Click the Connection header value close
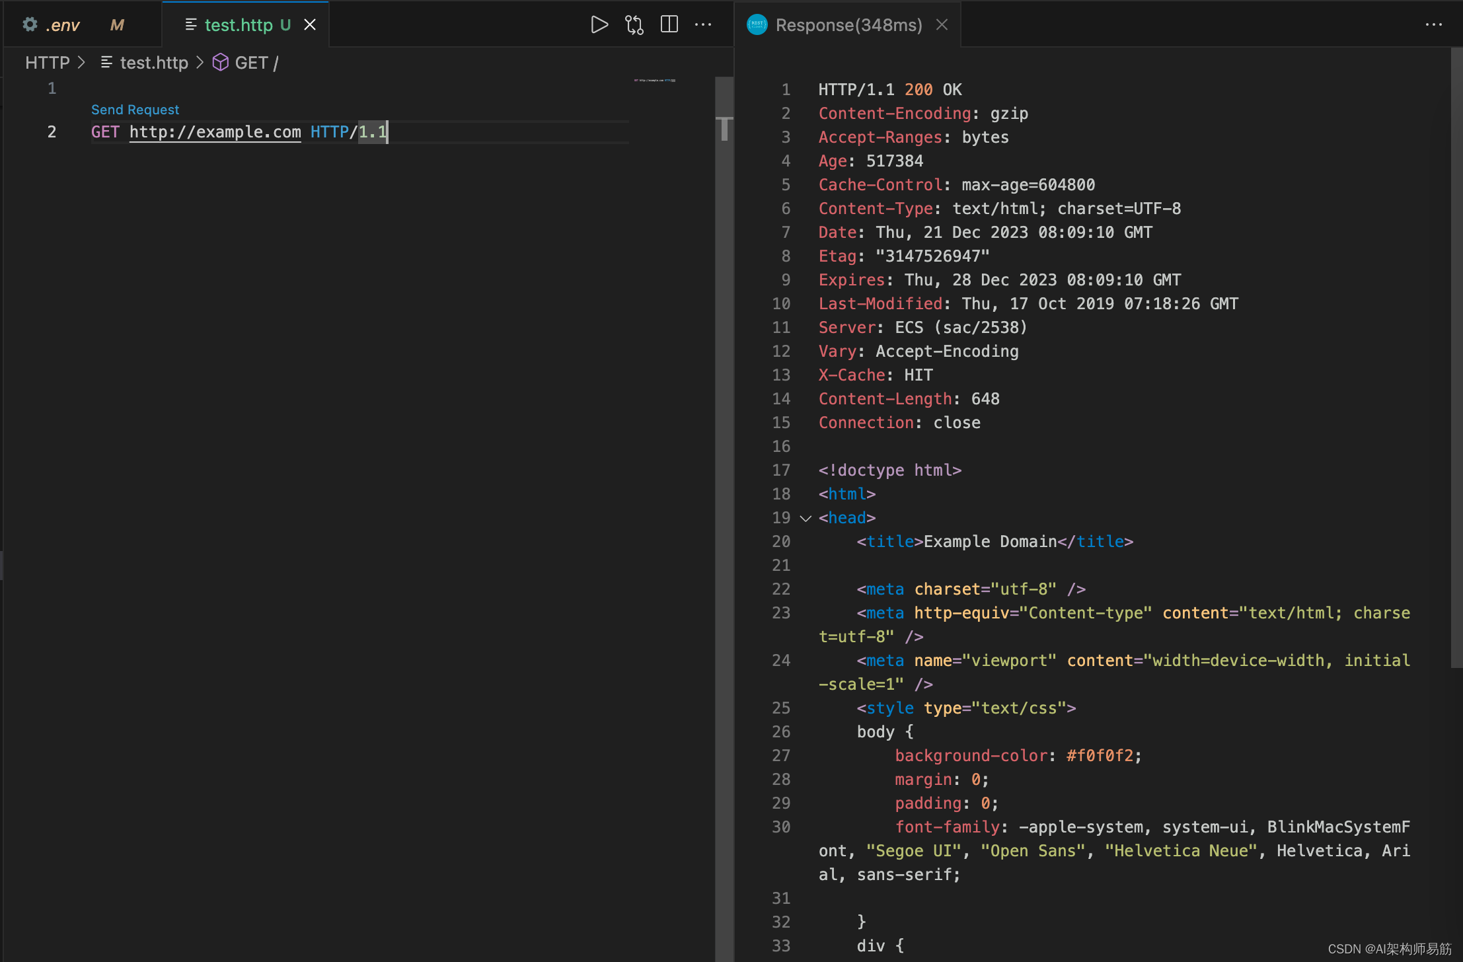 [x=957, y=423]
